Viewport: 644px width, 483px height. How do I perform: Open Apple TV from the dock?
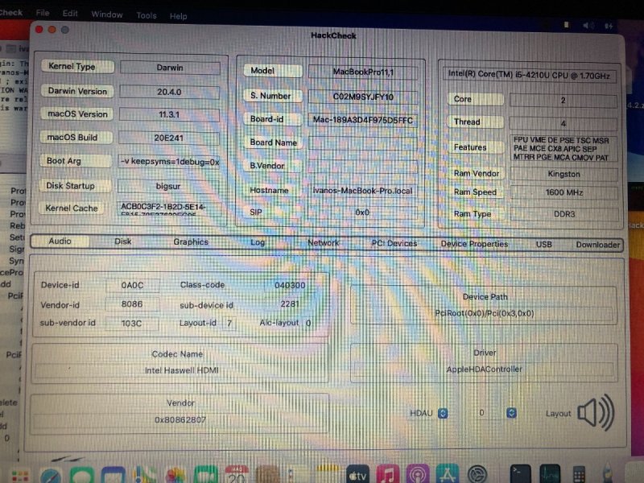point(357,475)
